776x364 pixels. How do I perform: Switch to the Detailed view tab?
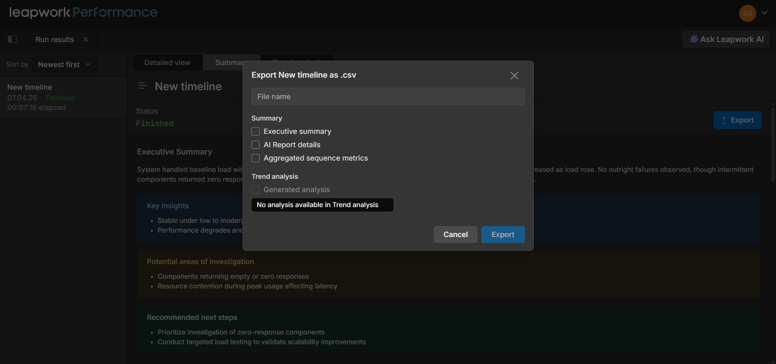coord(167,63)
